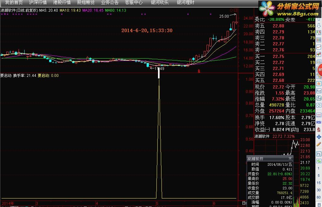Click the yellow 要启动: 0.00 label
The image size is (322, 207).
48,76
